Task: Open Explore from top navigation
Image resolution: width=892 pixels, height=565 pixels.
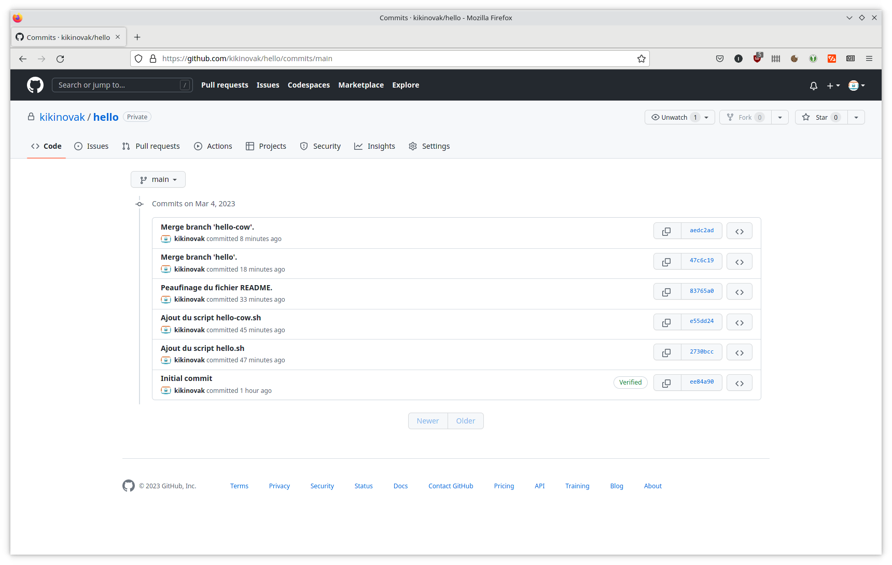Action: (x=406, y=85)
